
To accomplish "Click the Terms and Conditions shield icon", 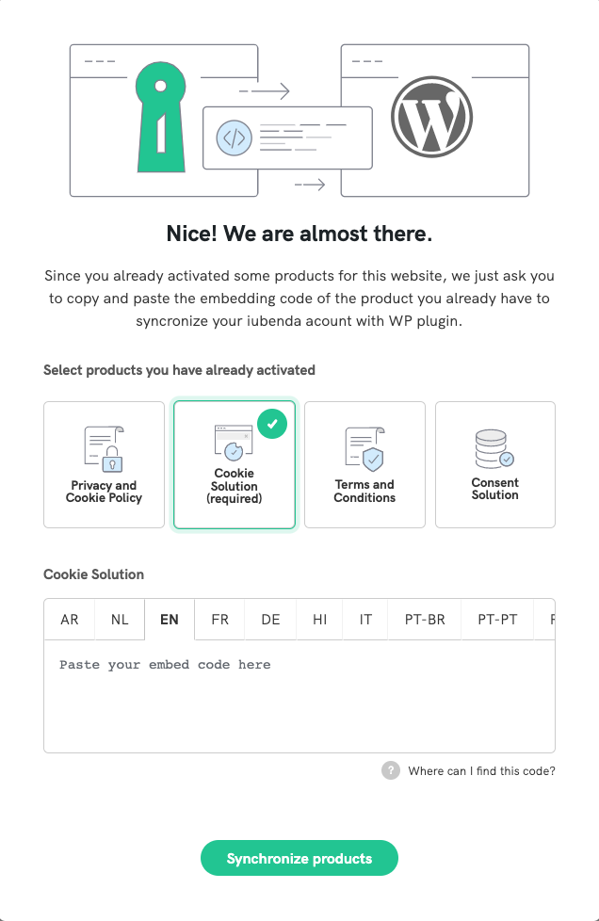I will [x=364, y=444].
